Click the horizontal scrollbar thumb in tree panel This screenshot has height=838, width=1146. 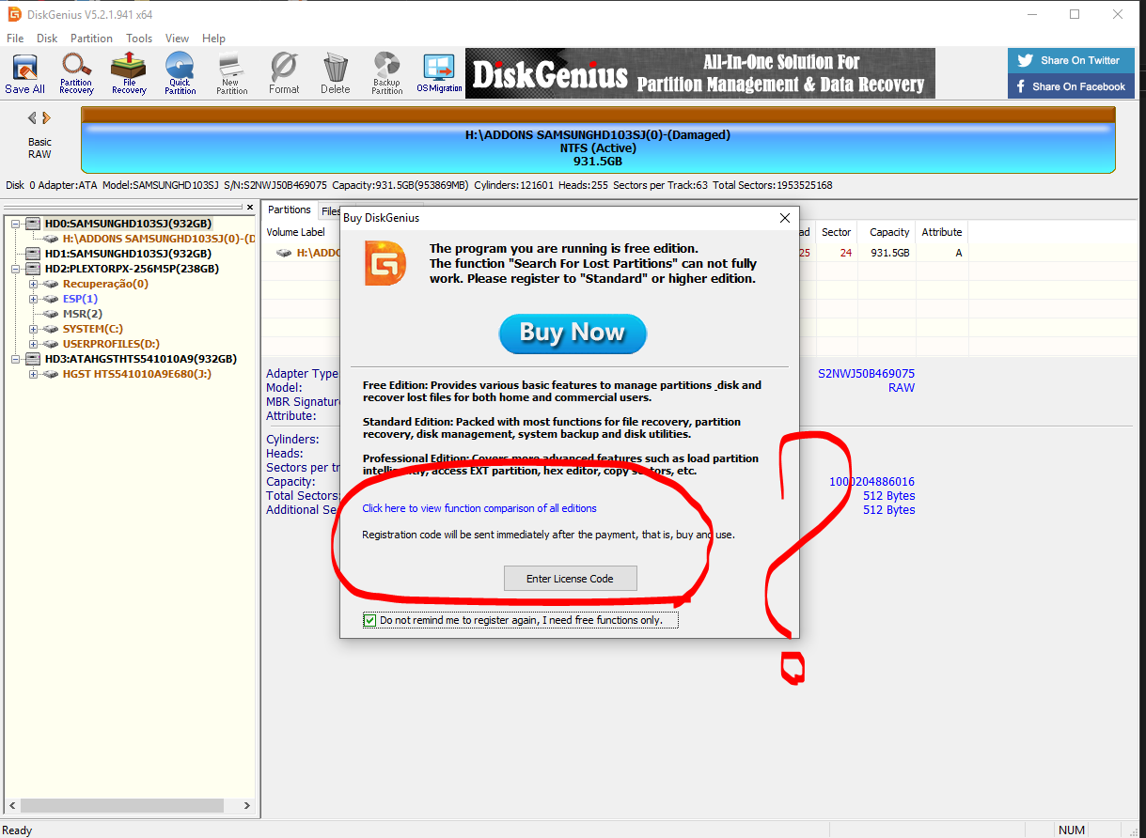coord(122,806)
